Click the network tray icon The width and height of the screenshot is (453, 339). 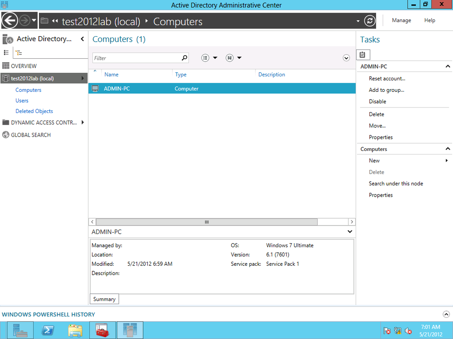tap(398, 331)
